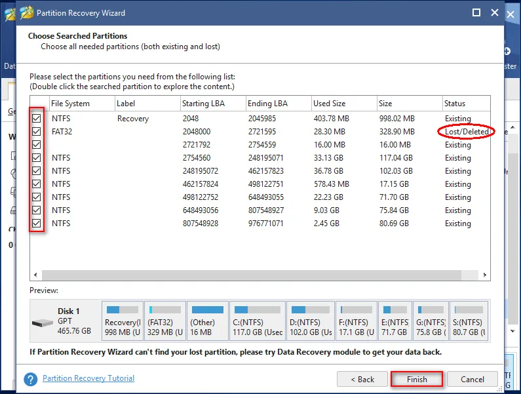
Task: Select S:(NTFS) 80.7 GB block in preview
Action: [469, 321]
